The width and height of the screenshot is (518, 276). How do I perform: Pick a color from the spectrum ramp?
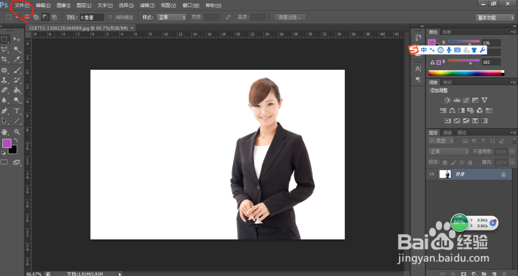(466, 73)
